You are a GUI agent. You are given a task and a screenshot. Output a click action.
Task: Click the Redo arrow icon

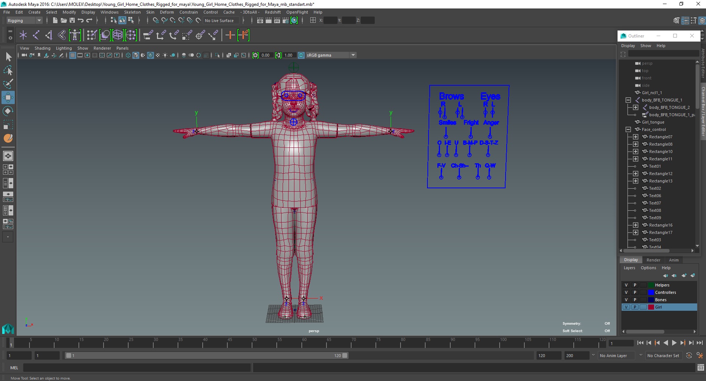click(x=89, y=20)
